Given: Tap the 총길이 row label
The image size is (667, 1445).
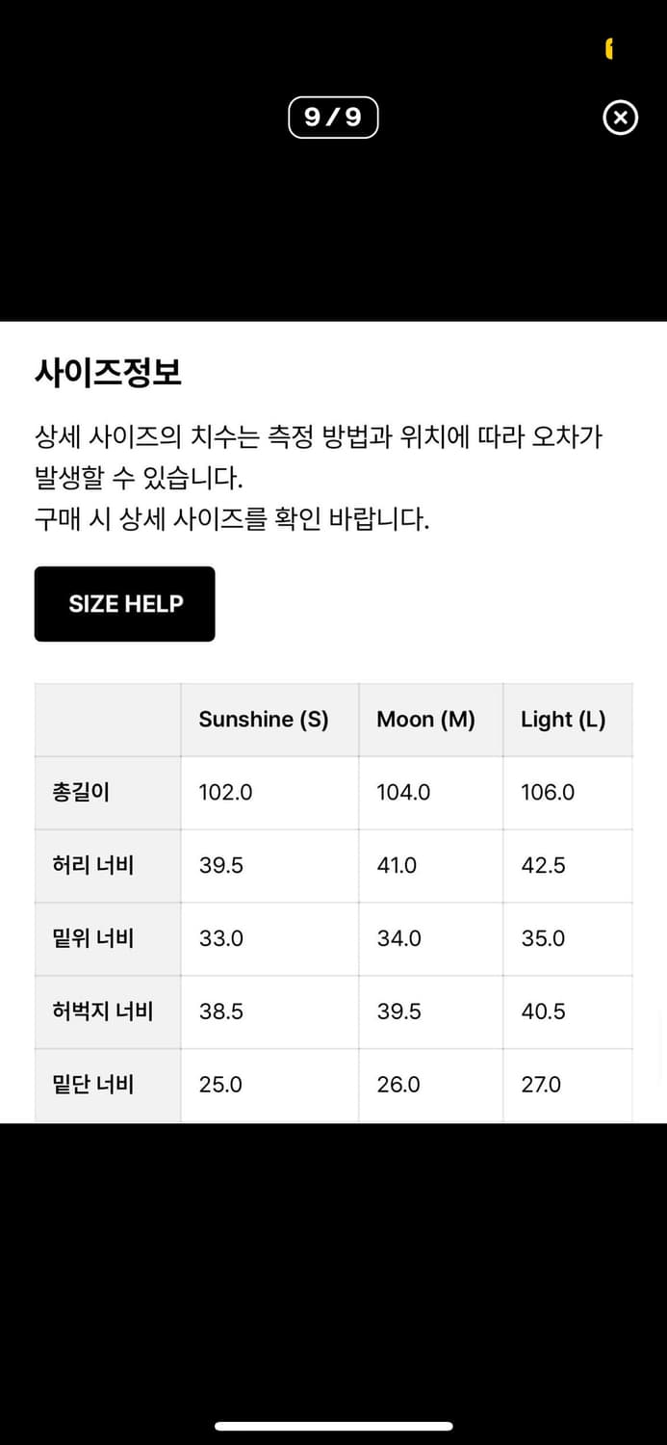Looking at the screenshot, I should point(81,792).
